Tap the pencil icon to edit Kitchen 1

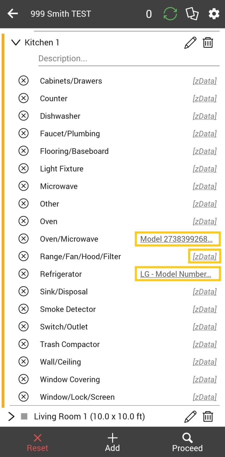pyautogui.click(x=190, y=42)
